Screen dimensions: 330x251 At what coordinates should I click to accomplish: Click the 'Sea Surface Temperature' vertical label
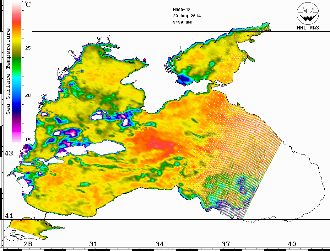pos(8,71)
